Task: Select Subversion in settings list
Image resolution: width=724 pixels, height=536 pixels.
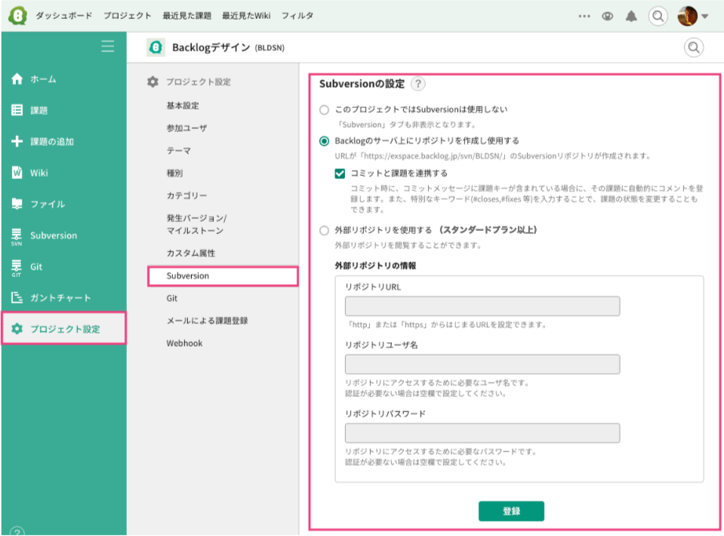Action: 223,276
